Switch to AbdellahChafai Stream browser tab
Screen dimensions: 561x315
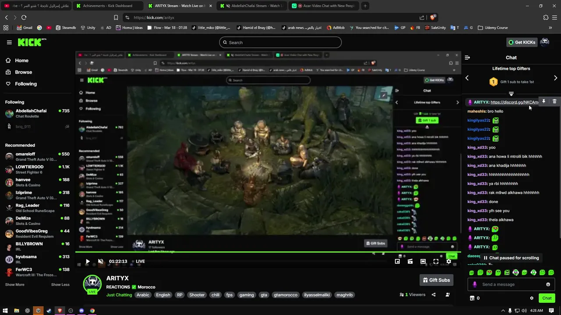[x=252, y=6]
